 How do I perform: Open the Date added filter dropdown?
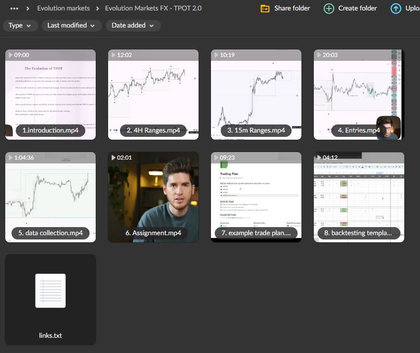tap(133, 26)
